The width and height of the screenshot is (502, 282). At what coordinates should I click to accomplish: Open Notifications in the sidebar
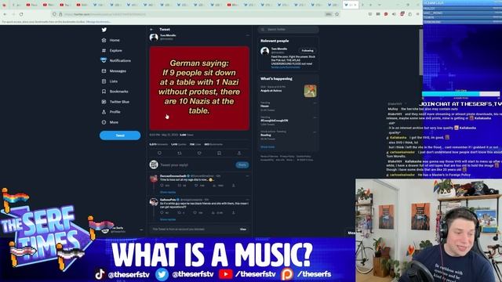coord(116,60)
